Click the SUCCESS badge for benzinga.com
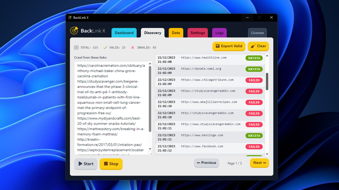Viewport: 339px width, 190px height. [x=254, y=136]
